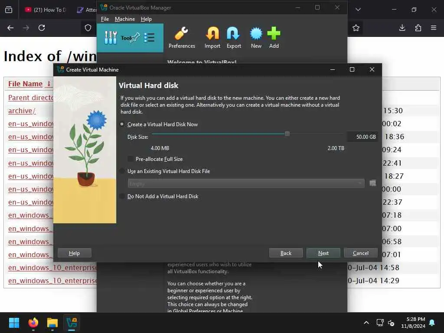The height and width of the screenshot is (333, 444).
Task: Open the list all tabs chevron
Action: point(358,10)
